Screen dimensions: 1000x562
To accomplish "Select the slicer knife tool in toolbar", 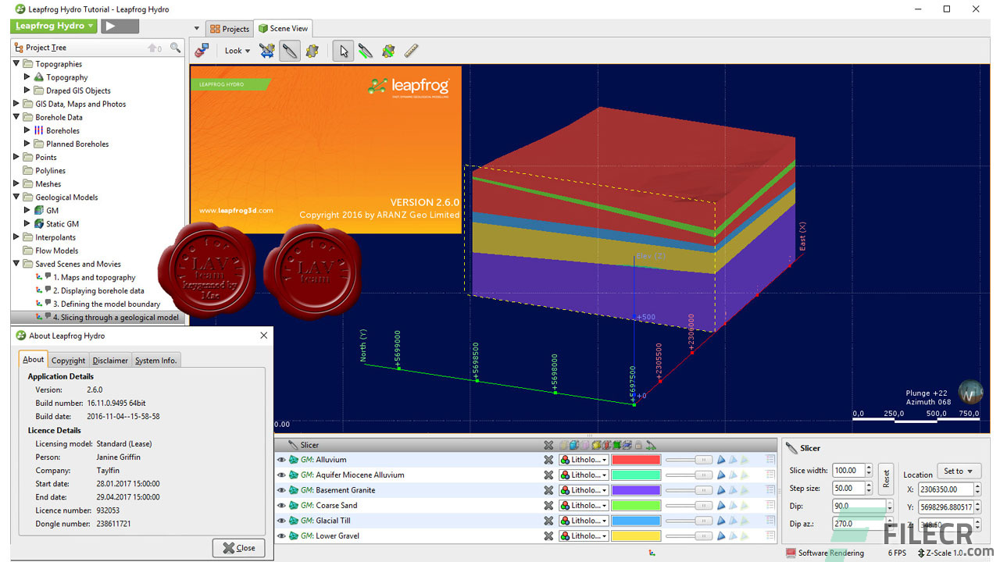I will (289, 51).
